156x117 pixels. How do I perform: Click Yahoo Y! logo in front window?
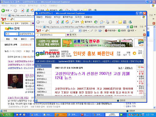tap(38, 31)
